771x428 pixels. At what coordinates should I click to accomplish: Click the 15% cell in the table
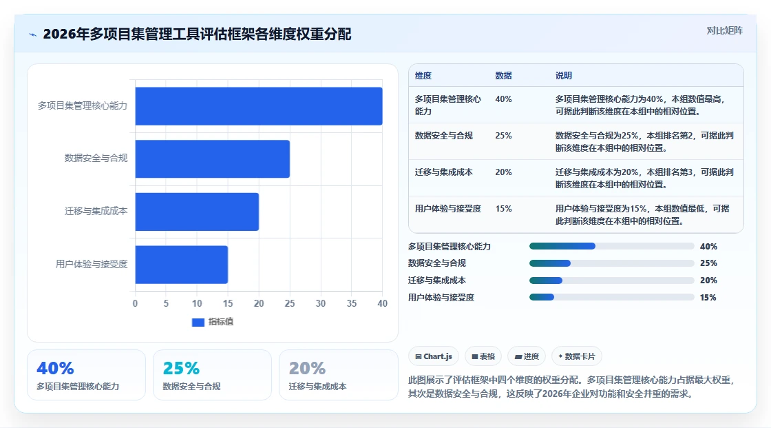(x=503, y=208)
